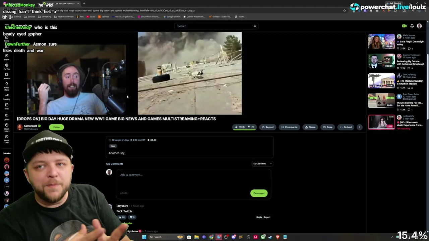Image resolution: width=429 pixels, height=241 pixels.
Task: Click the Comments button
Action: point(289,127)
